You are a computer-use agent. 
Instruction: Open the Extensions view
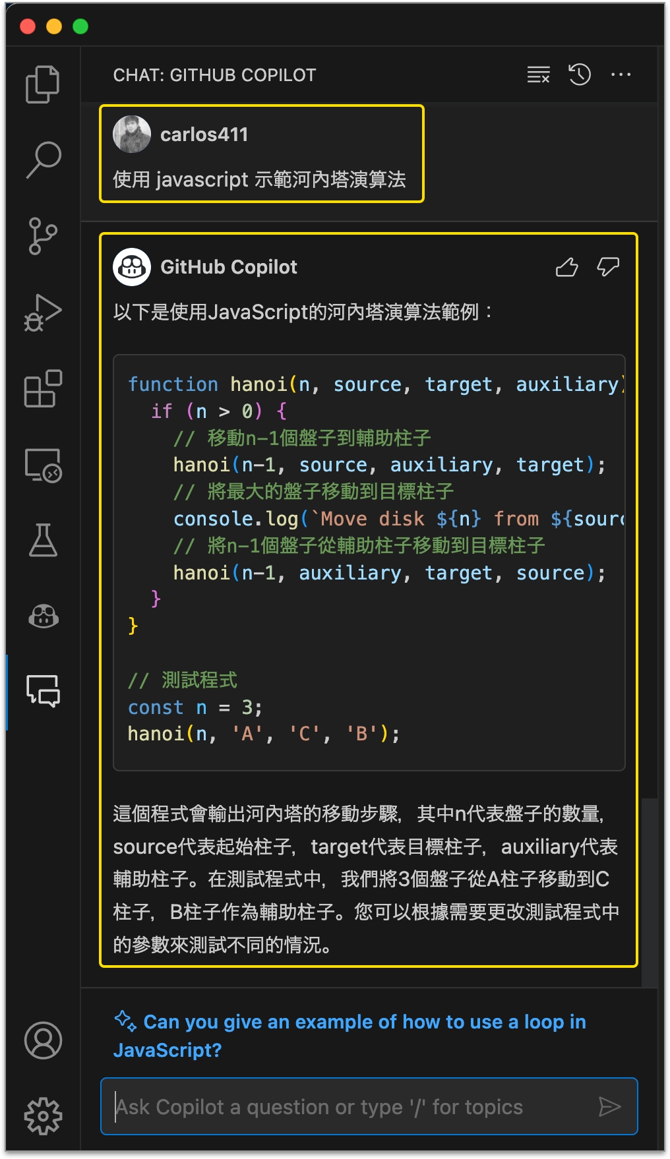43,388
